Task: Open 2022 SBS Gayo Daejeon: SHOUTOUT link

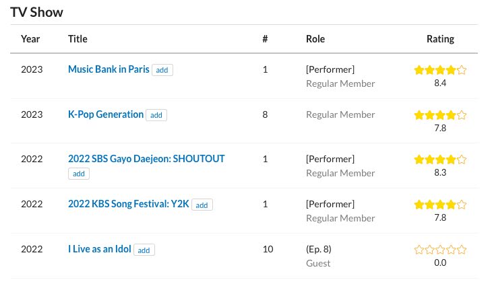Action: [146, 159]
